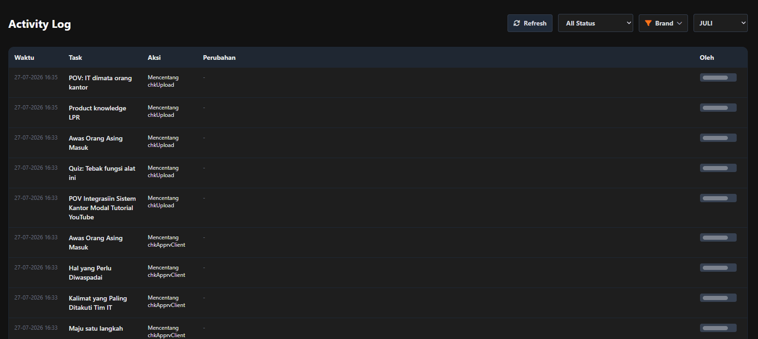Click the Aksi column header
This screenshot has height=339, width=758.
(154, 58)
